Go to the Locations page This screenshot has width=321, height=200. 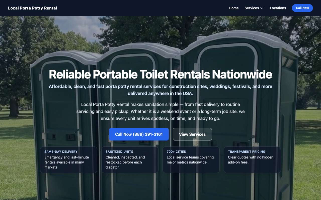pos(278,8)
